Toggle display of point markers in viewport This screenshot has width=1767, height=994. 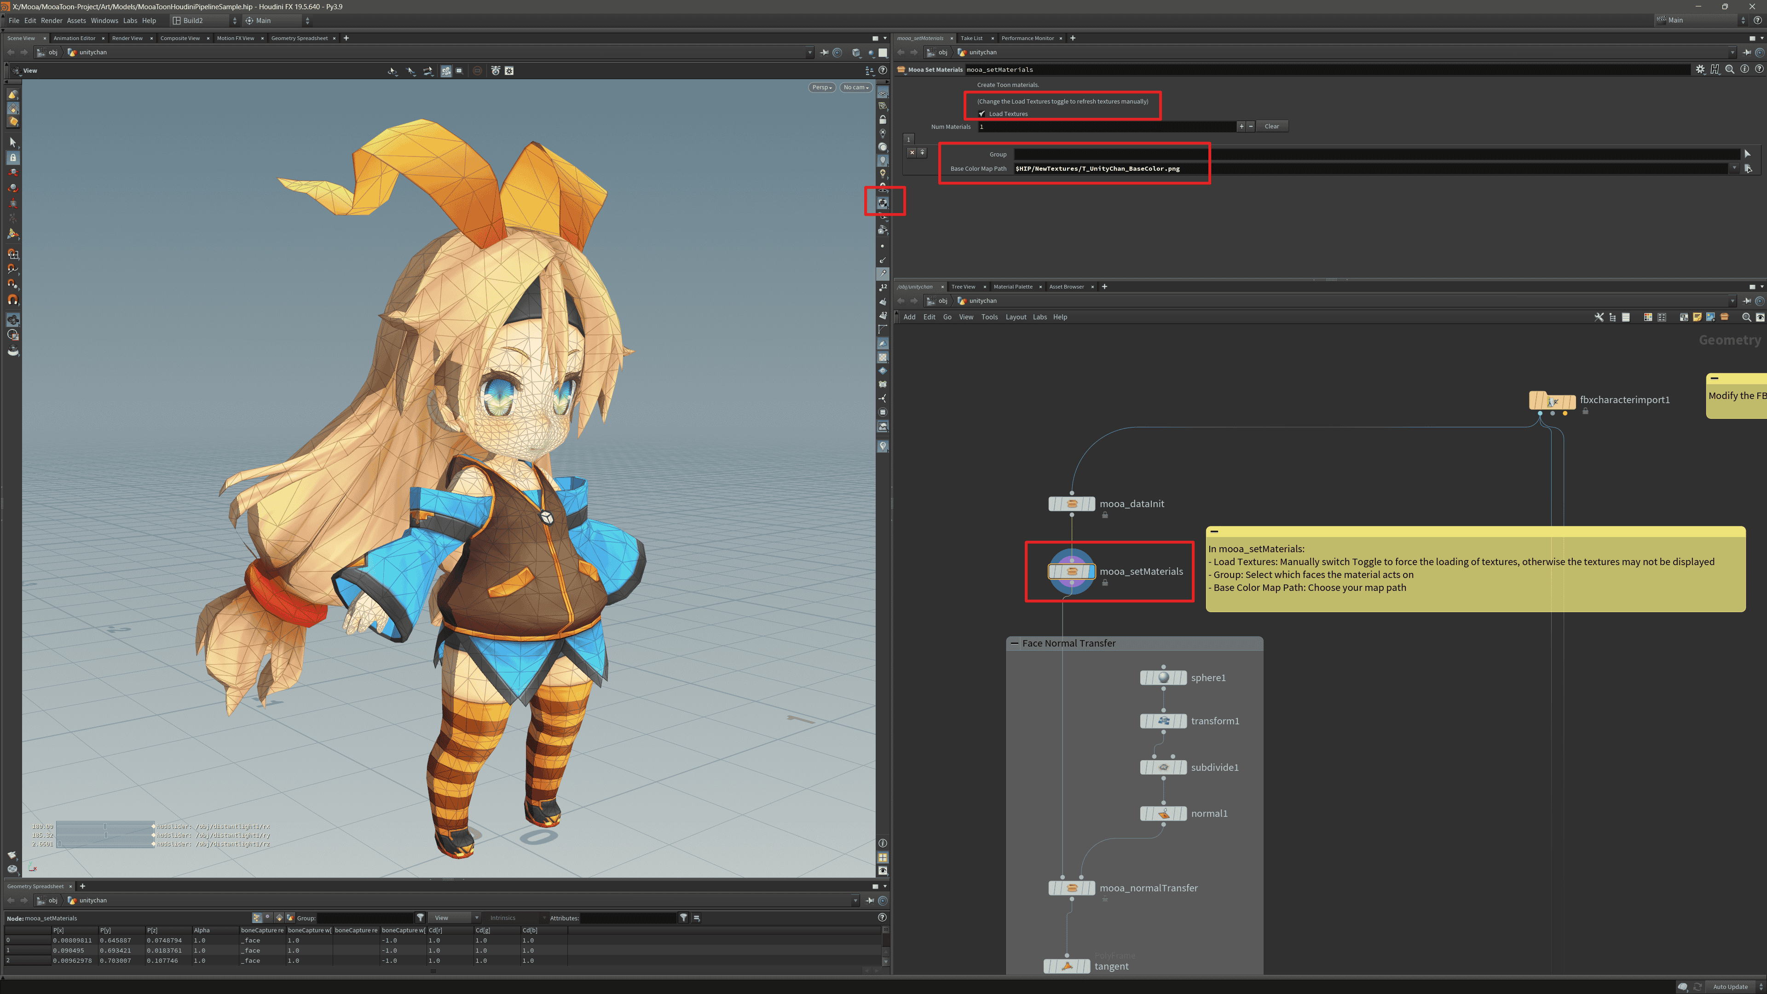[883, 246]
